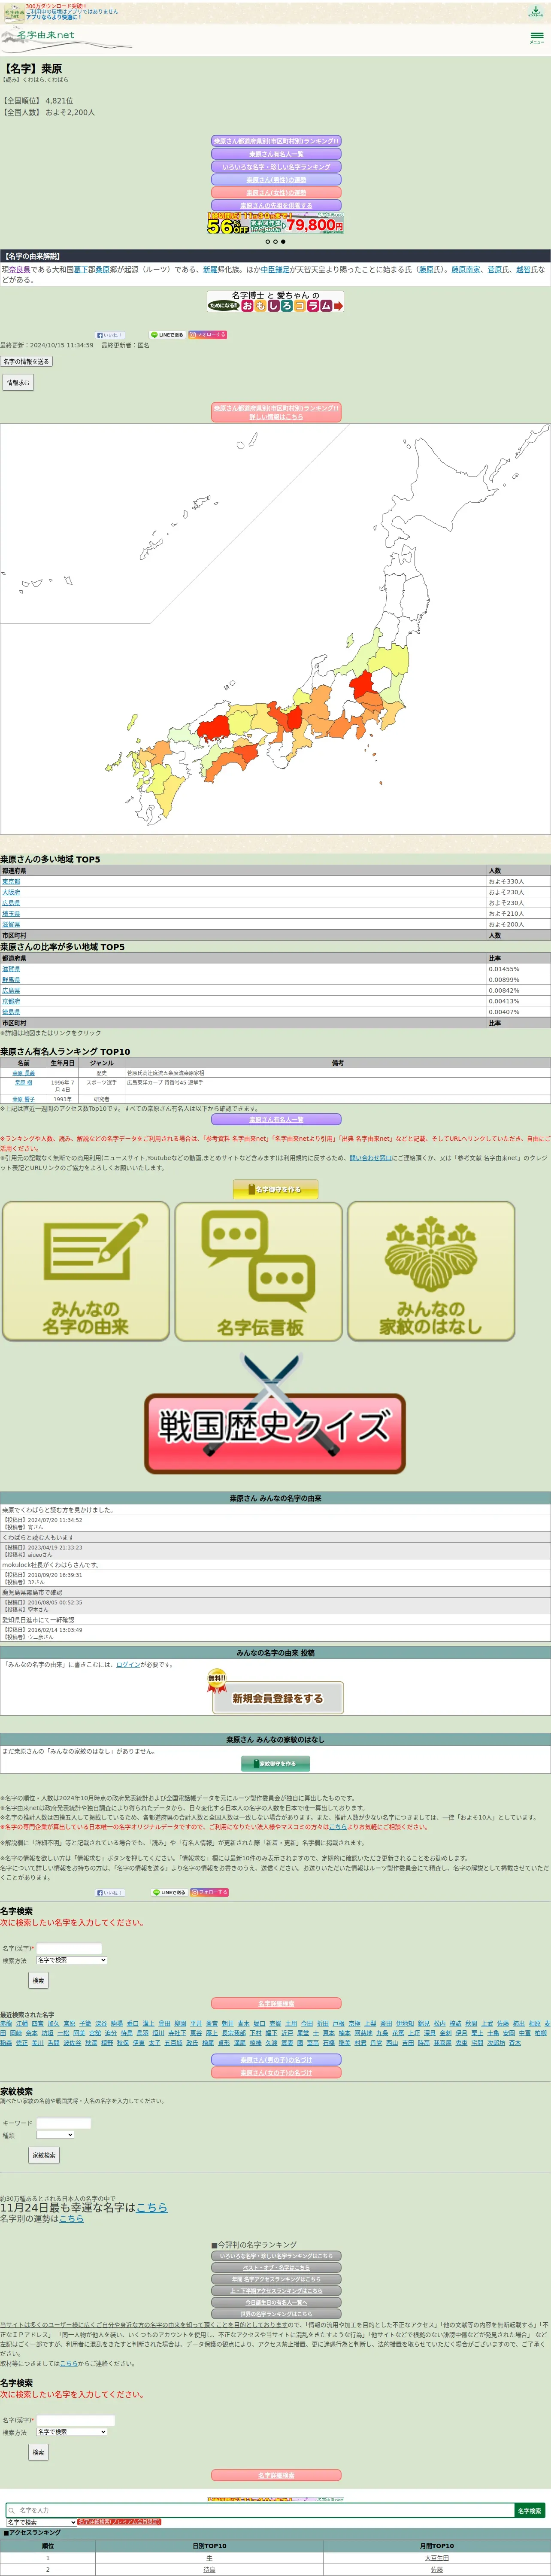
Task: Click the Japan prefecture distribution map
Action: (275, 628)
